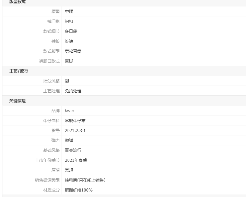Select the 宽松直筒 fit value
The height and width of the screenshot is (197, 246).
tap(73, 51)
